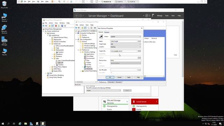The width and height of the screenshot is (224, 126).
Task: Click help icon in Group Policy Management toolbar
Action: (62, 26)
